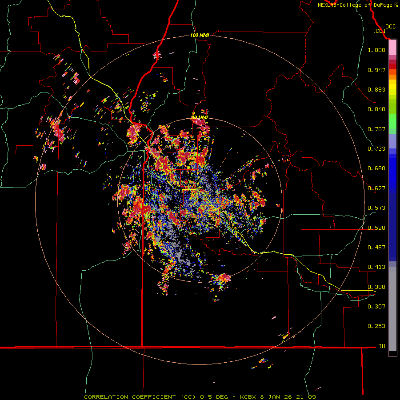Select the 0.253 scale label

(x=376, y=326)
